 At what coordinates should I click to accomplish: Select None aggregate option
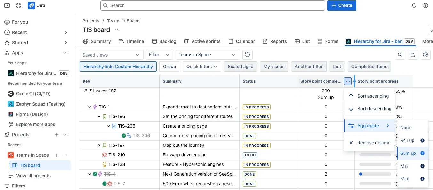click(413, 128)
